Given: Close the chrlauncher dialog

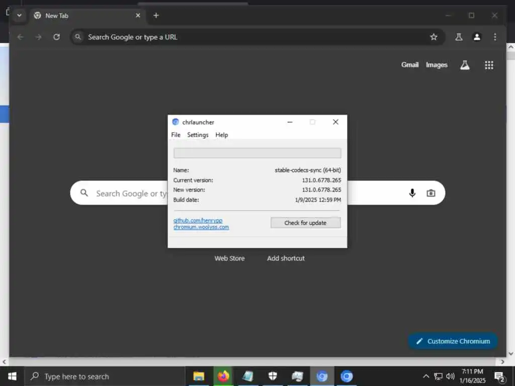Looking at the screenshot, I should pos(335,122).
